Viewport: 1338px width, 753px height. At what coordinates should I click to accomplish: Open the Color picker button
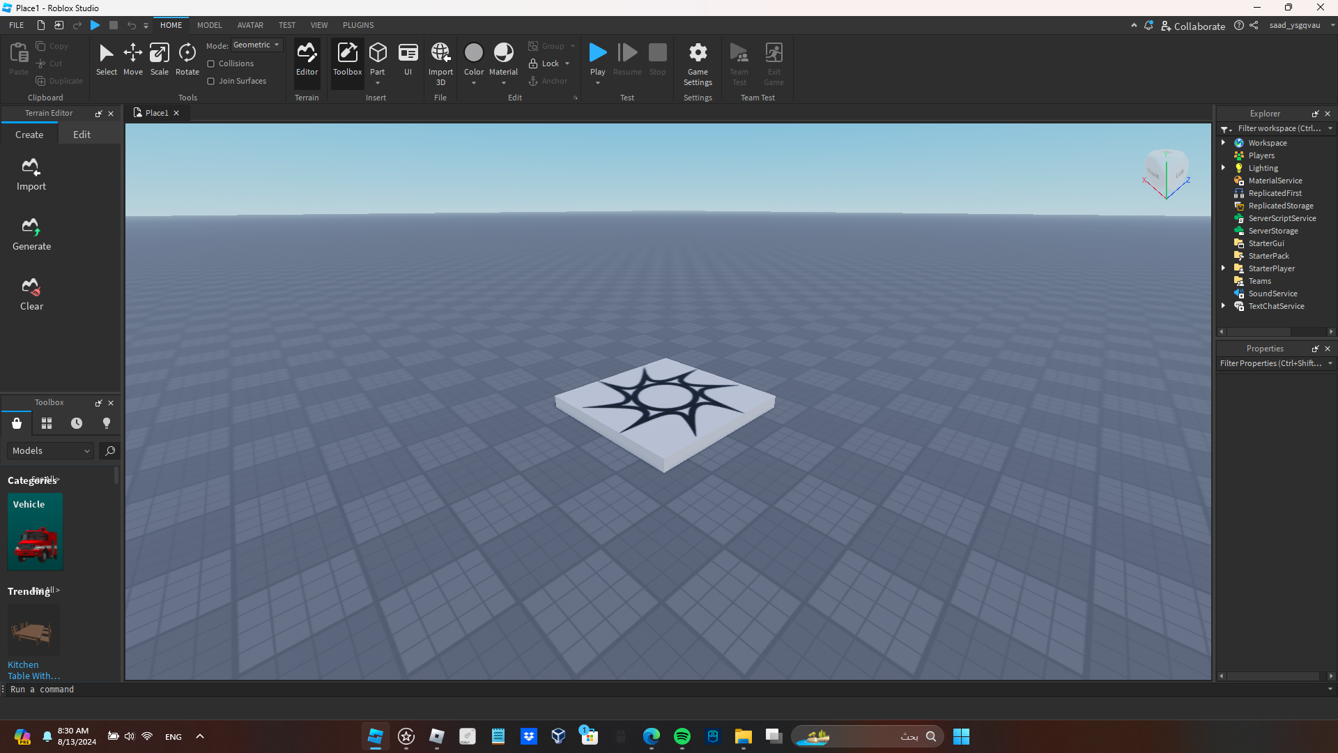tap(473, 54)
